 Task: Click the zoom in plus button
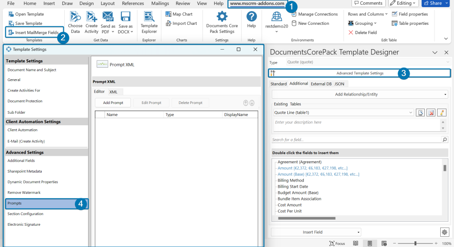(436, 243)
